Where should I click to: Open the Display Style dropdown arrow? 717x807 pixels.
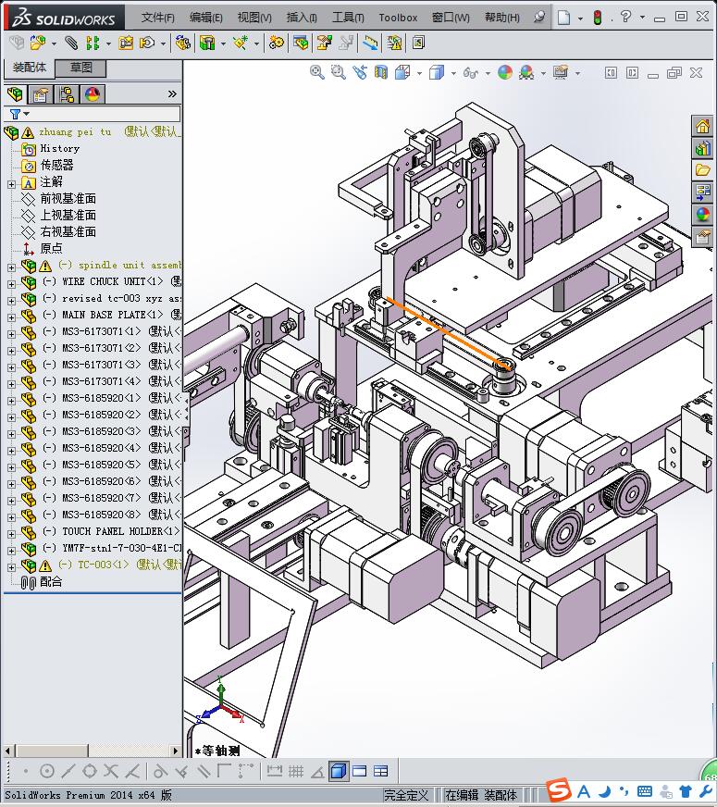point(453,73)
